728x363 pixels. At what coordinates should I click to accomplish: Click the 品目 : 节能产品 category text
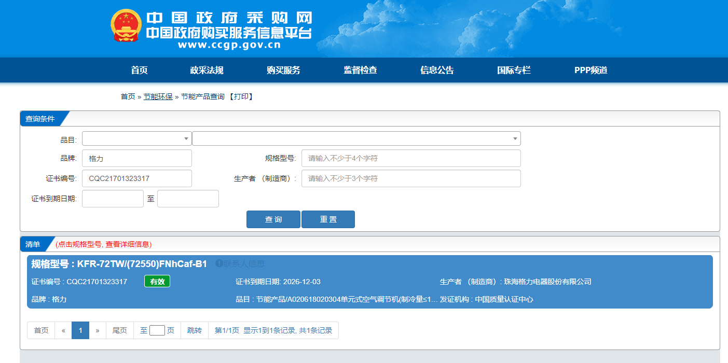[337, 299]
